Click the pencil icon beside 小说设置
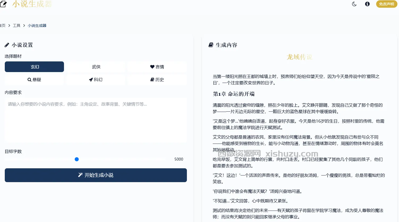 (x=7, y=45)
